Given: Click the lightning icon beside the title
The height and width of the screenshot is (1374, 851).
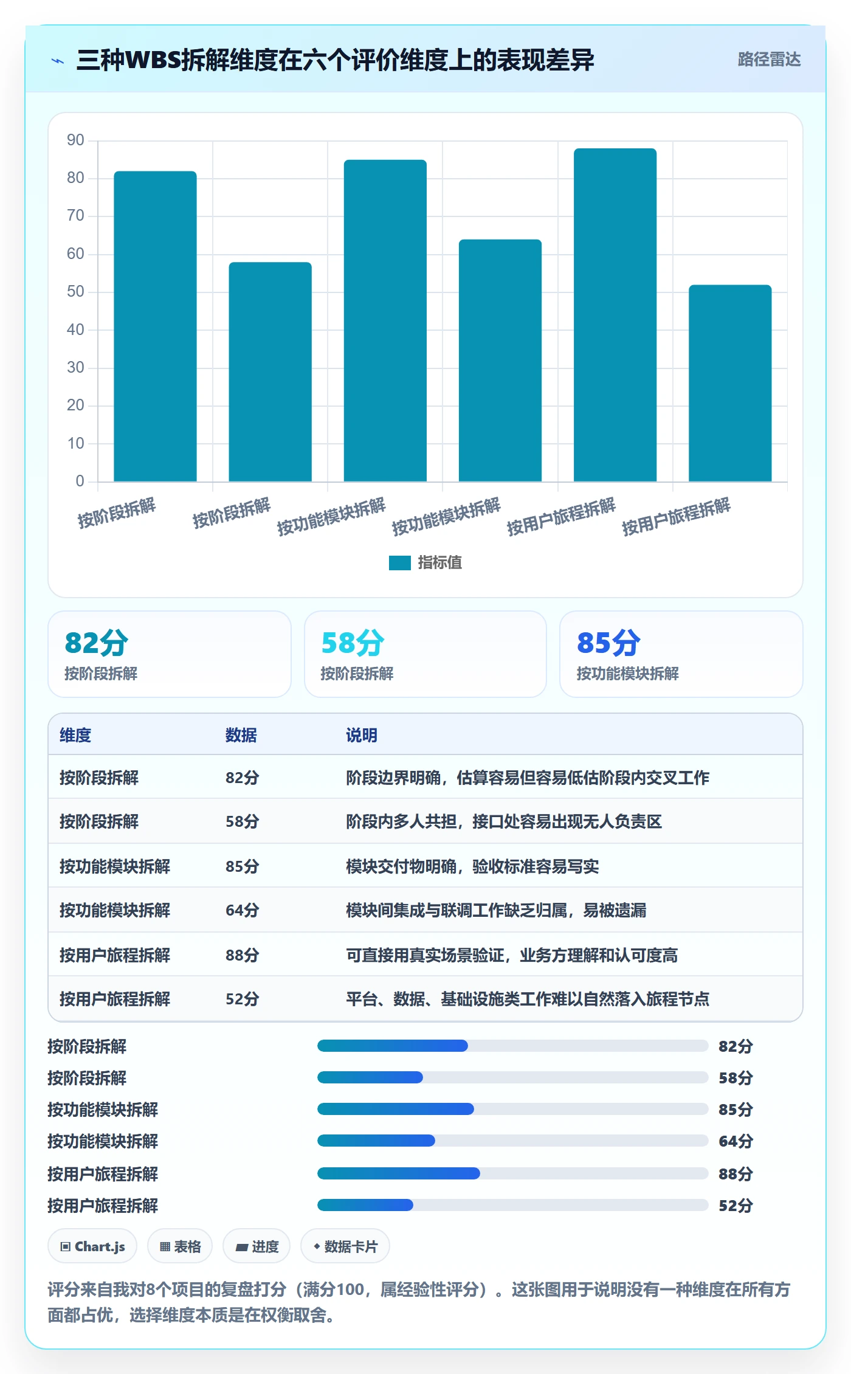Looking at the screenshot, I should (x=58, y=61).
